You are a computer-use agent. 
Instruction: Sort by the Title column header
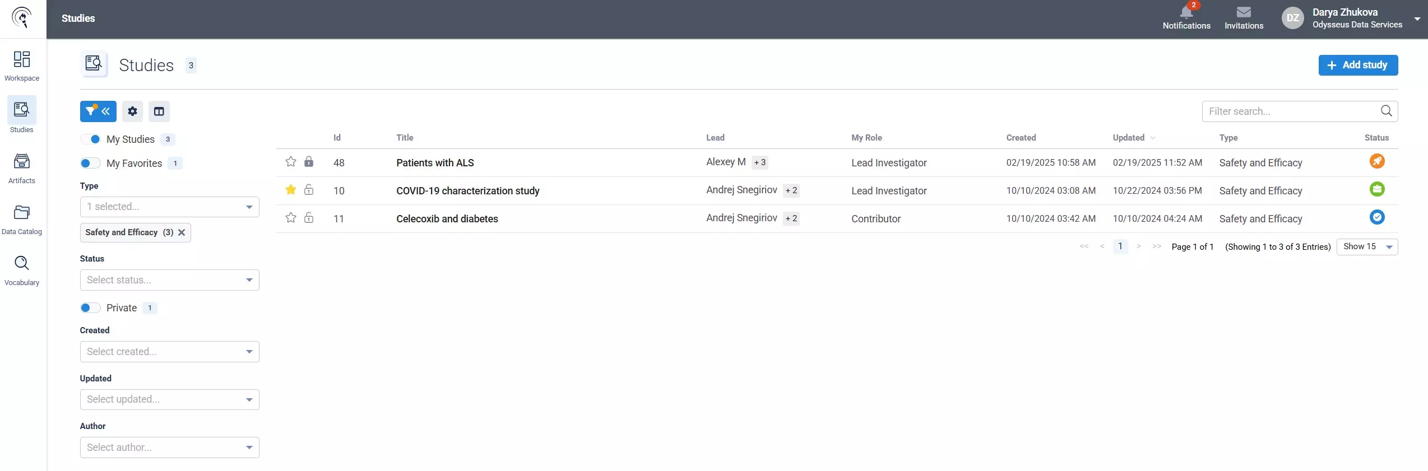405,138
